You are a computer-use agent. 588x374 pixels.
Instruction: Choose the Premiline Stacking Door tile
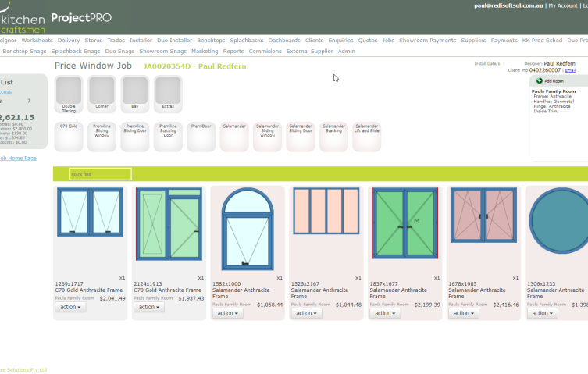click(x=168, y=137)
